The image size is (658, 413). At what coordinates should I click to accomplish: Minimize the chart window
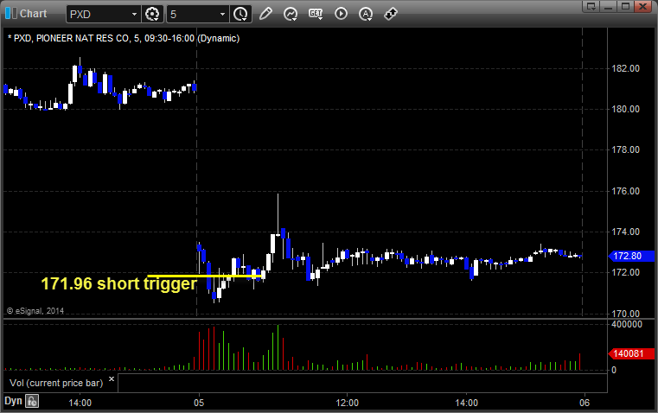(x=609, y=6)
